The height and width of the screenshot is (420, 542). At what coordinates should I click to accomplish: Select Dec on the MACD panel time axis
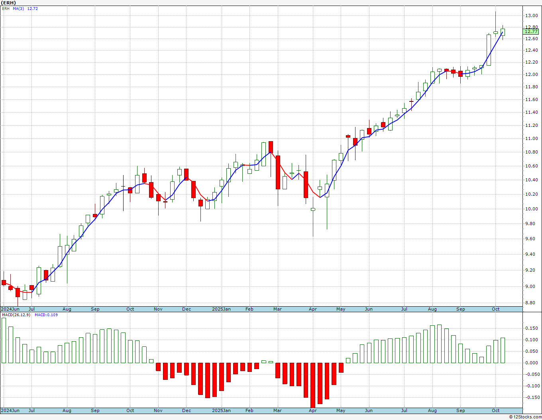(x=187, y=410)
